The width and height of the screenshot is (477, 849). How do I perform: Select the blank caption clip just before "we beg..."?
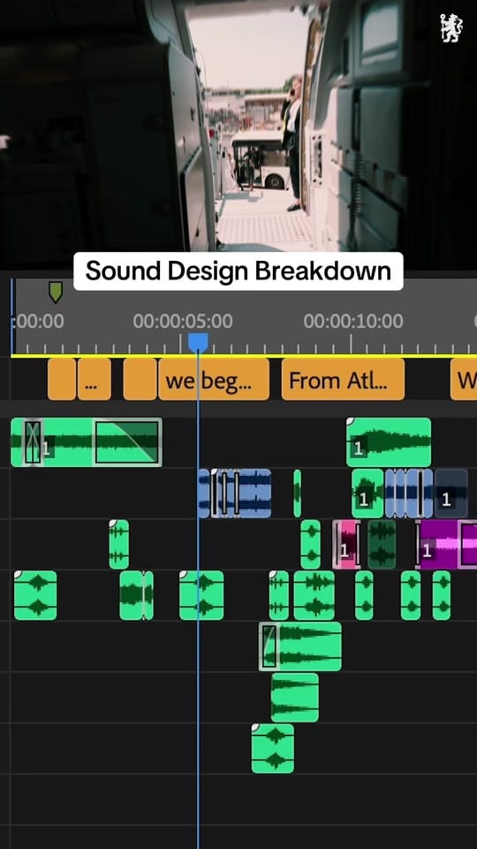coord(140,379)
